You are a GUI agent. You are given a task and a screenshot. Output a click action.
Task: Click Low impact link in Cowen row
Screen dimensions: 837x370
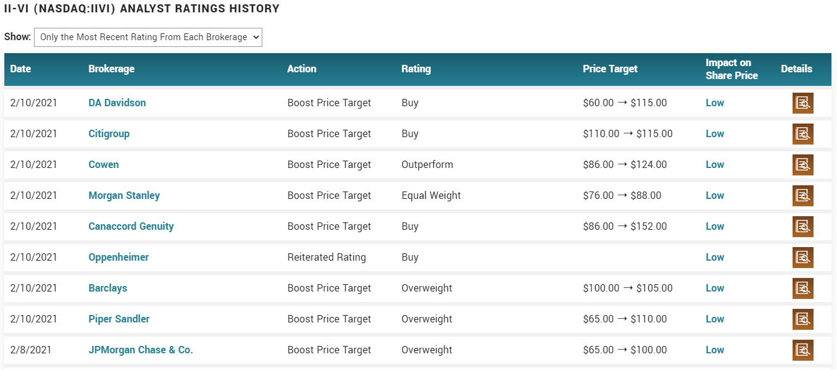[715, 165]
